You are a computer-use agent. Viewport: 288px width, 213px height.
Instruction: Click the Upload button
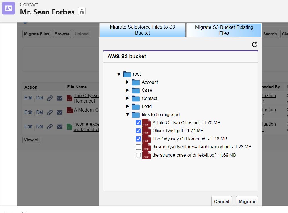[82, 34]
